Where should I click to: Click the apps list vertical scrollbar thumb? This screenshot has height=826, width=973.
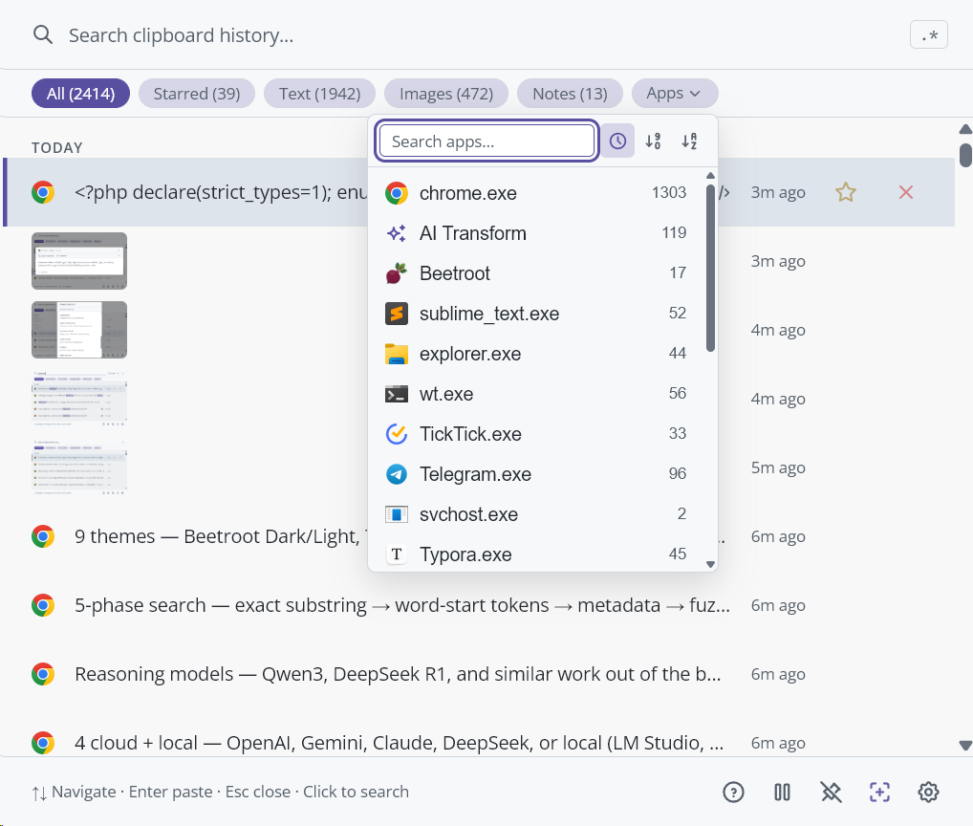(710, 268)
